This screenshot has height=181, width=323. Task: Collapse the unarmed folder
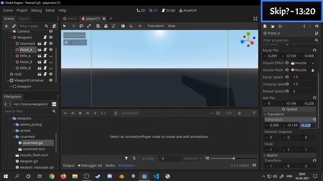[14, 137]
